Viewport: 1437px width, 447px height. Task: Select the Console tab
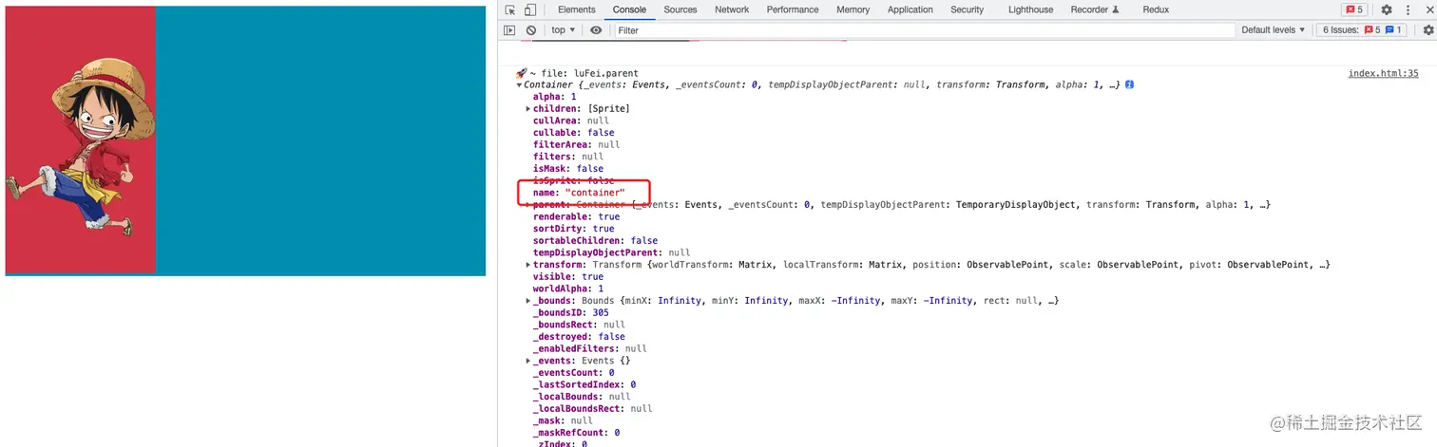629,9
